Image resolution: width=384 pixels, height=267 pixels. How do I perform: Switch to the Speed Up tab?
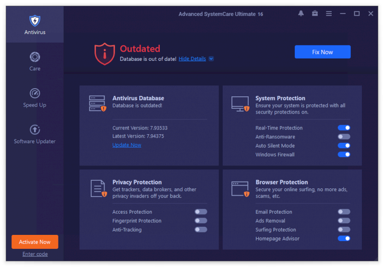click(35, 98)
